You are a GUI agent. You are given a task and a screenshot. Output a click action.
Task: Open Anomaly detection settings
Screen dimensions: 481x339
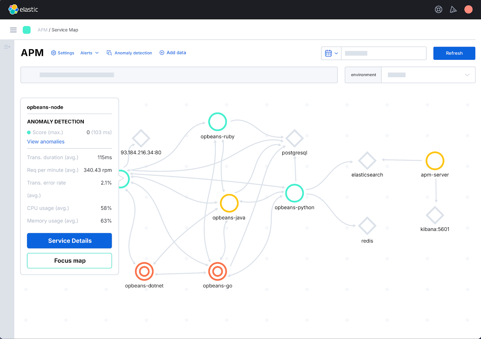pos(130,53)
